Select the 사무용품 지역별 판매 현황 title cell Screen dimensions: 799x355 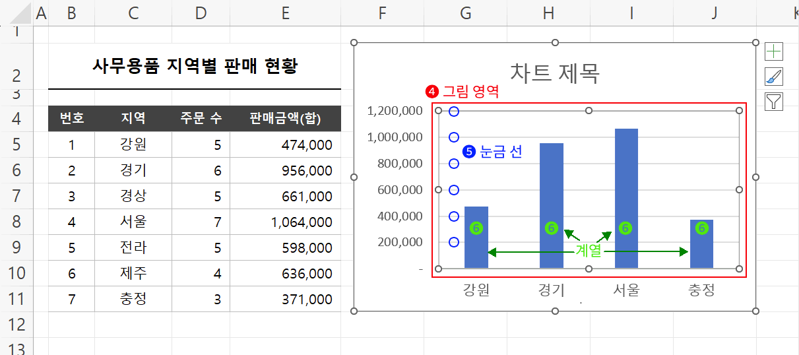pyautogui.click(x=195, y=66)
